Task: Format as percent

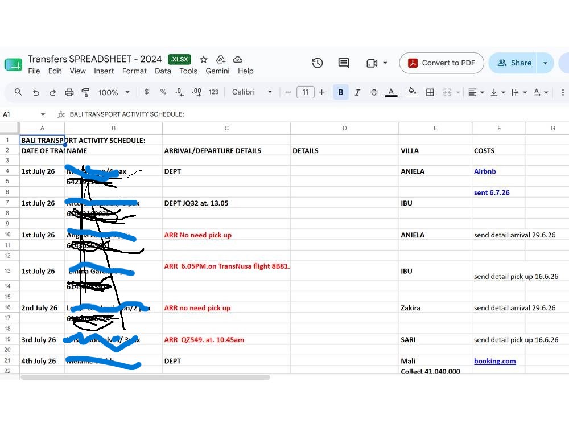Action: [163, 92]
